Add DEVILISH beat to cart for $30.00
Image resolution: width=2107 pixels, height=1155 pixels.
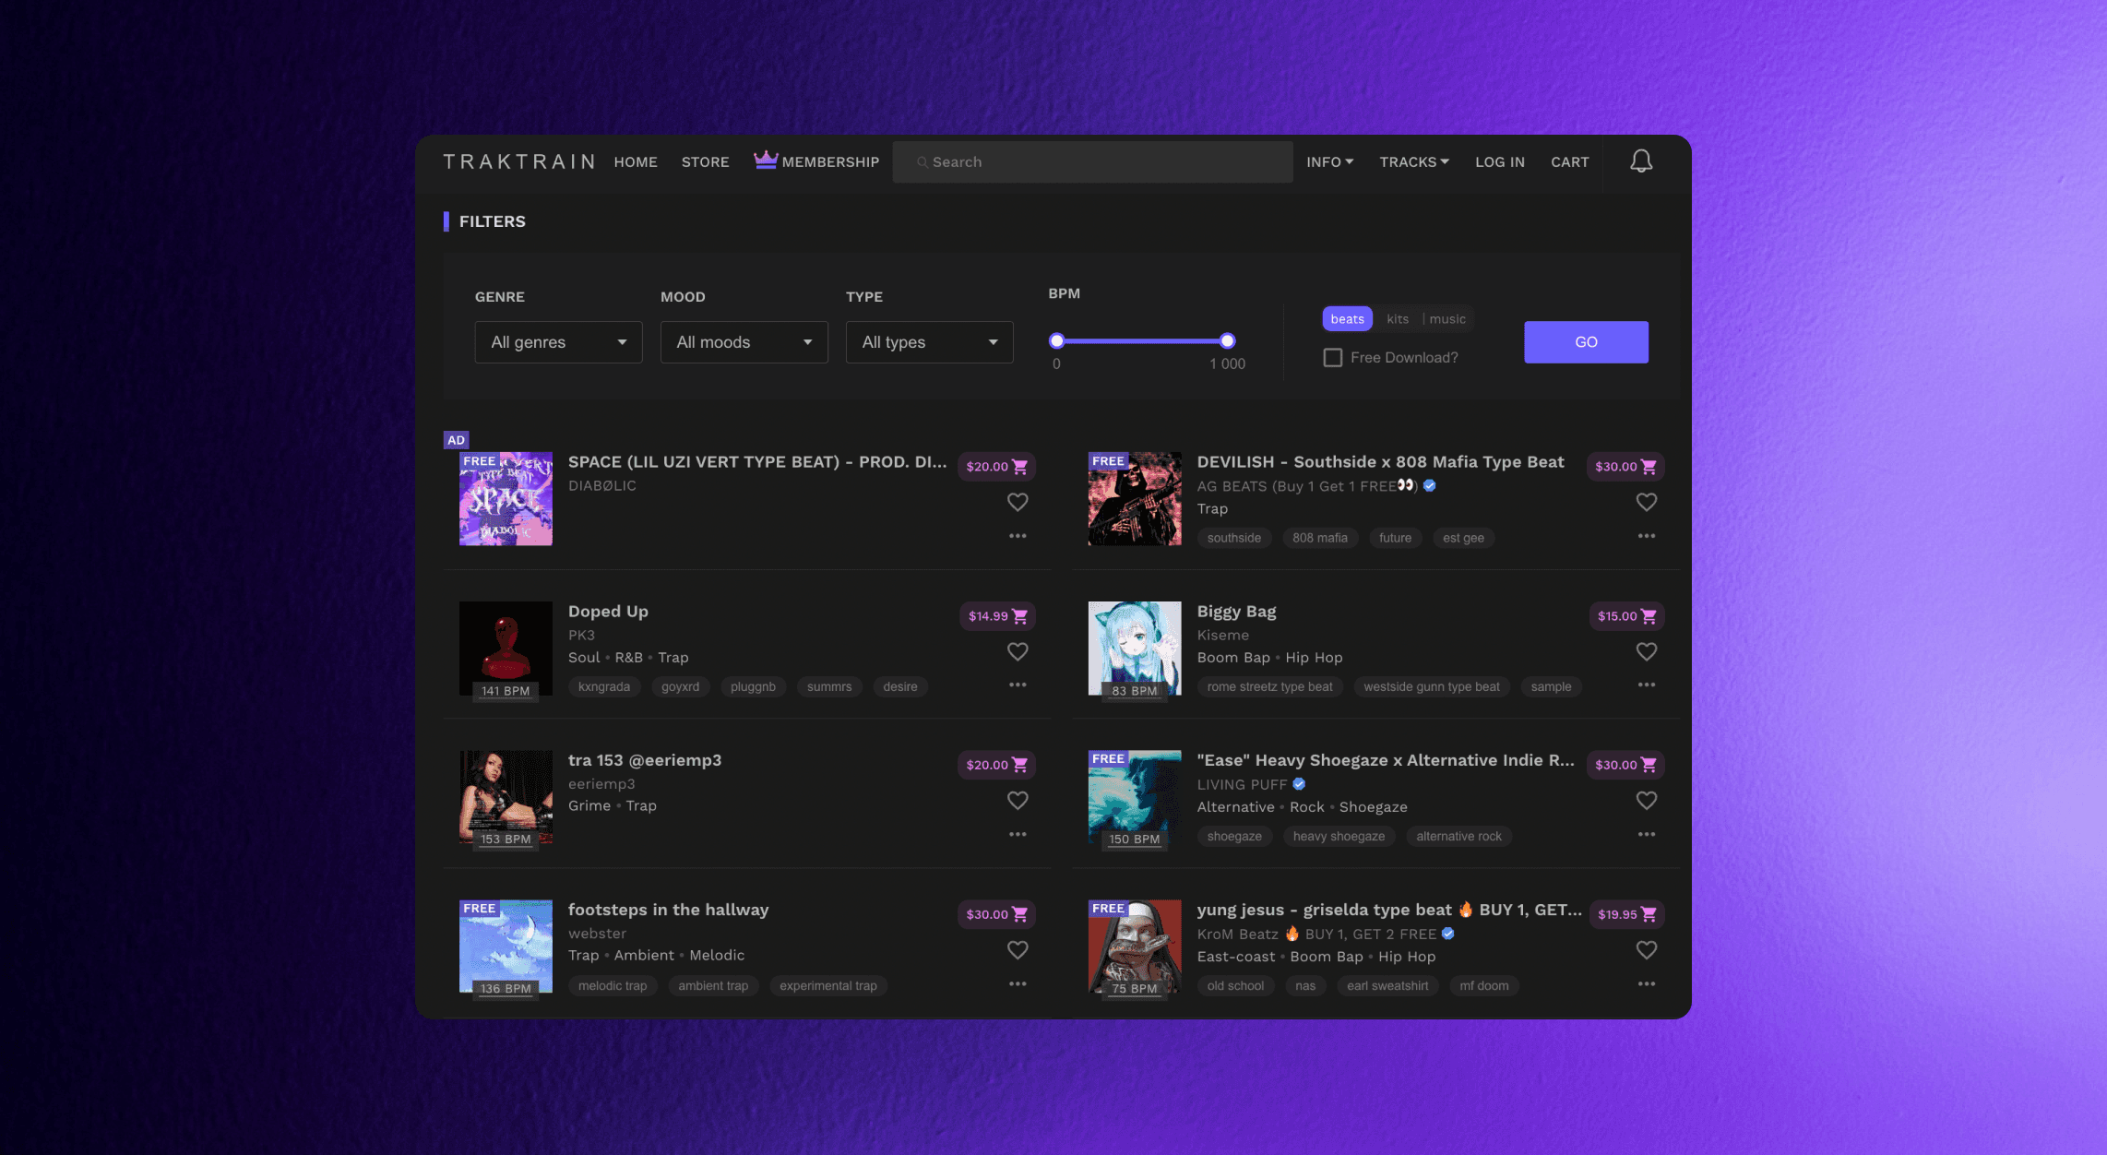1625,467
